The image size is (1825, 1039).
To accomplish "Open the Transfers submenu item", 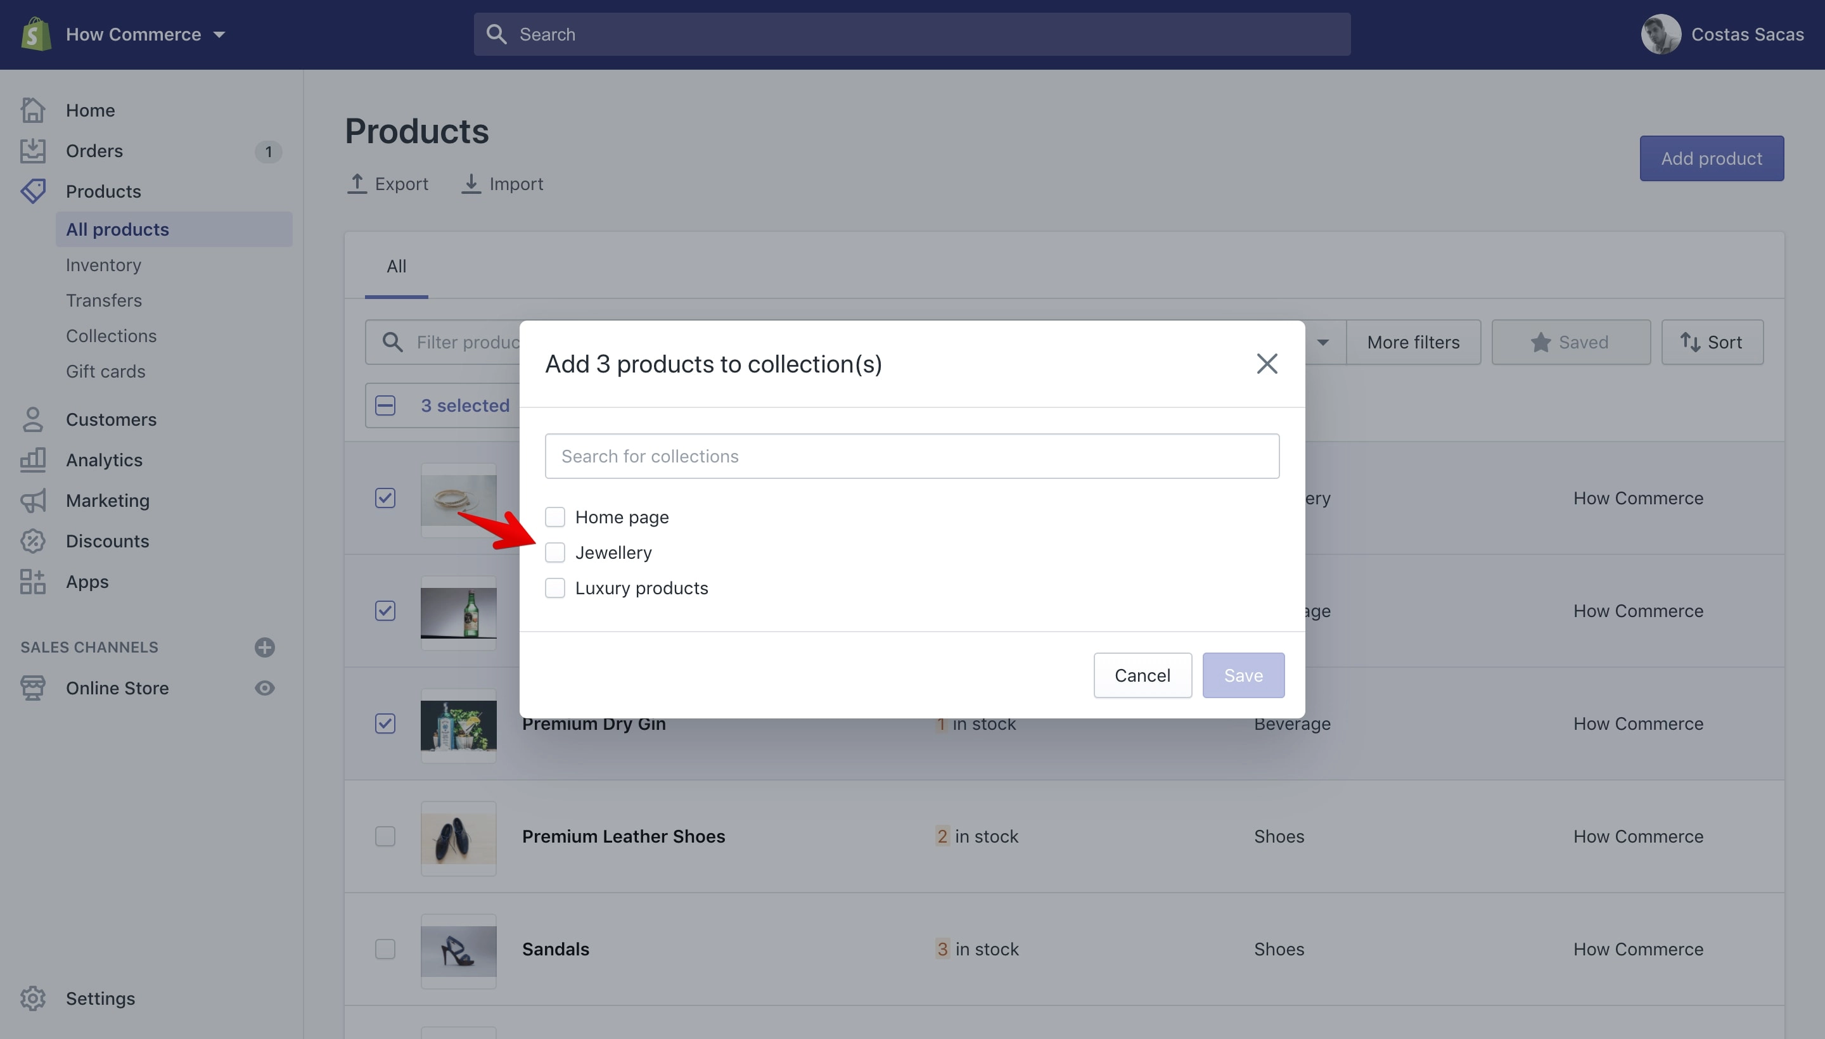I will tap(103, 300).
